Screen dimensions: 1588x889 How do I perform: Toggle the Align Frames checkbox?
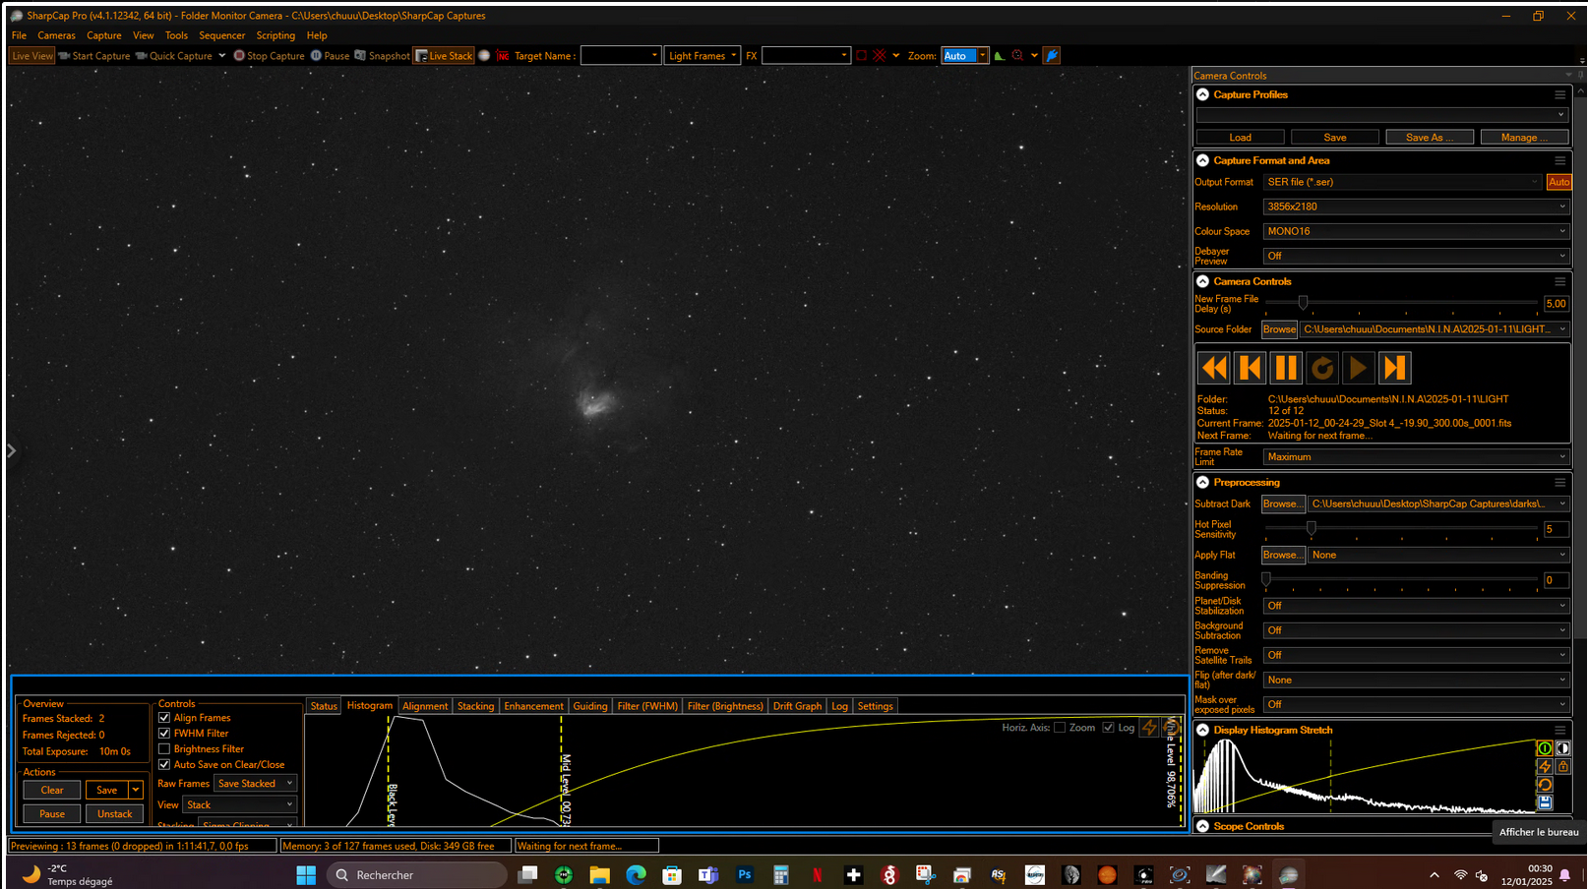pyautogui.click(x=164, y=718)
